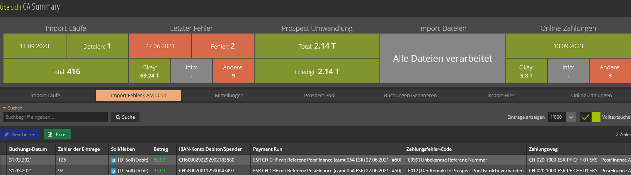Open the Einträge anzeigen dropdown

(x=571, y=117)
